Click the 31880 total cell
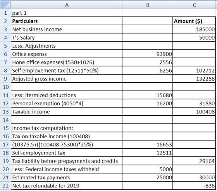Image resolution: width=217 pixels, height=191 pixels. click(194, 103)
